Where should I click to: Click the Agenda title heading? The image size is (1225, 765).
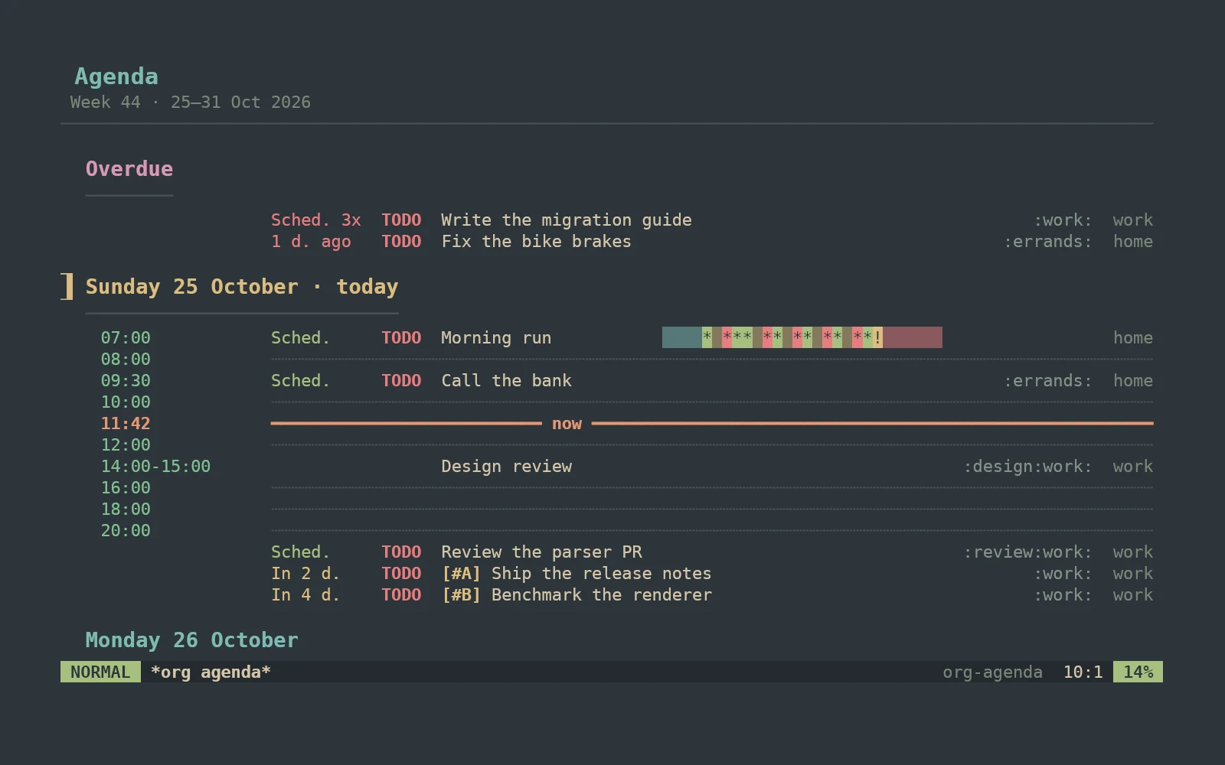click(116, 76)
